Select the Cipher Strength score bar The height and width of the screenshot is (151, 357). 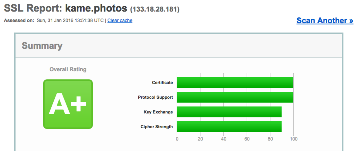(x=229, y=127)
